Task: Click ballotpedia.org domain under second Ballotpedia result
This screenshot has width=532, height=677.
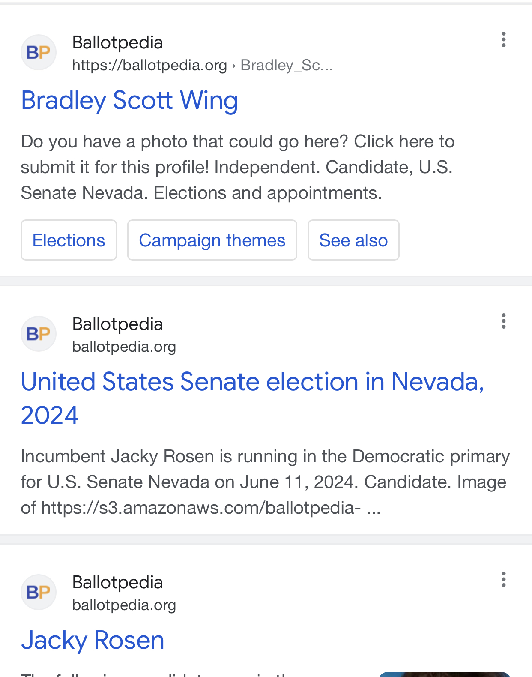Action: (124, 347)
